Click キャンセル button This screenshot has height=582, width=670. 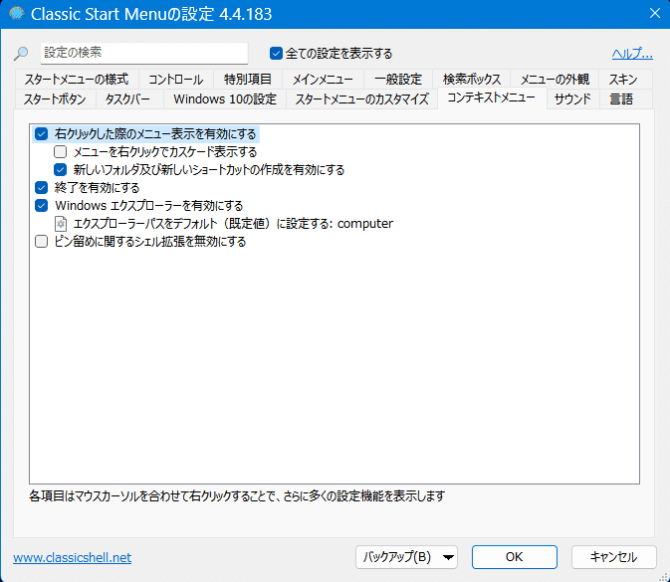tap(613, 557)
